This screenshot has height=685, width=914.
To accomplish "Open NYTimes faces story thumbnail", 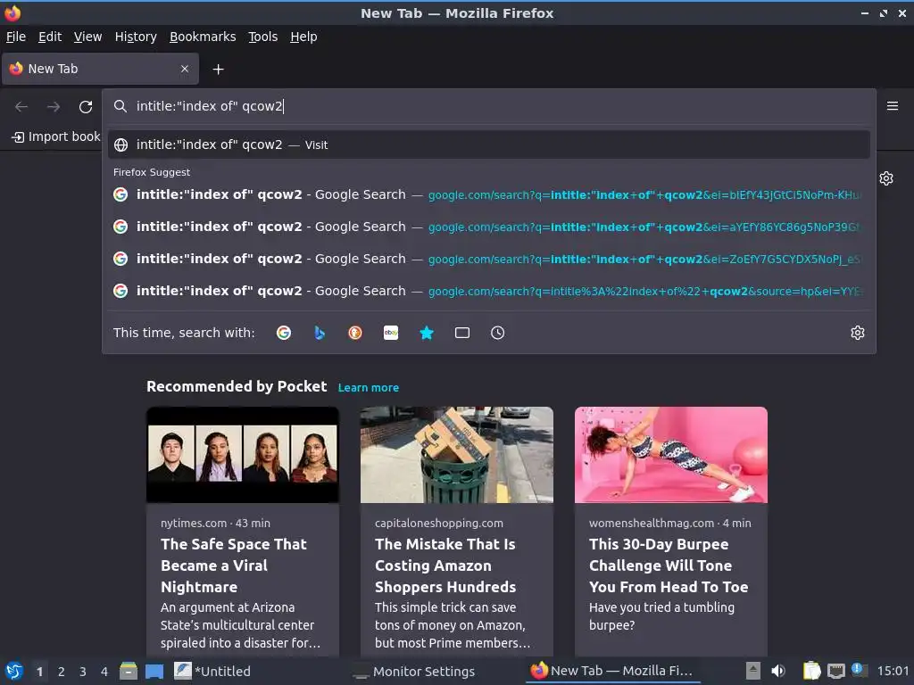I will click(243, 455).
